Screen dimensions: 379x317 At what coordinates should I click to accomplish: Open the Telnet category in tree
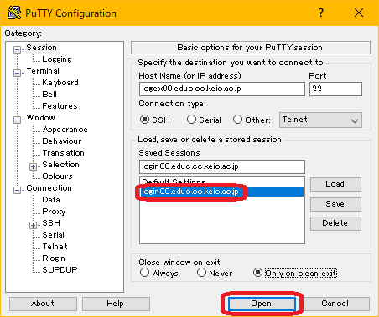[x=55, y=247]
